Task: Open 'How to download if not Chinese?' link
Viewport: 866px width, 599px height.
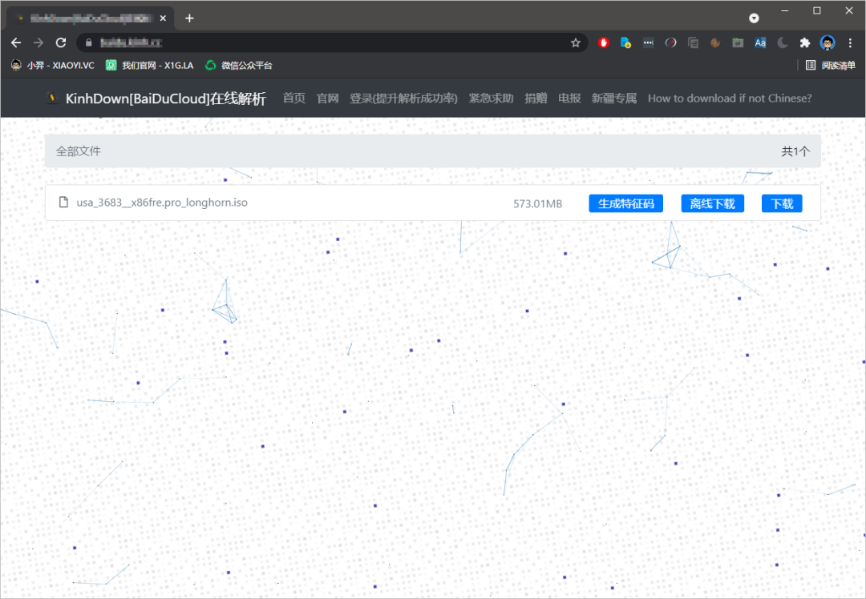Action: tap(730, 98)
